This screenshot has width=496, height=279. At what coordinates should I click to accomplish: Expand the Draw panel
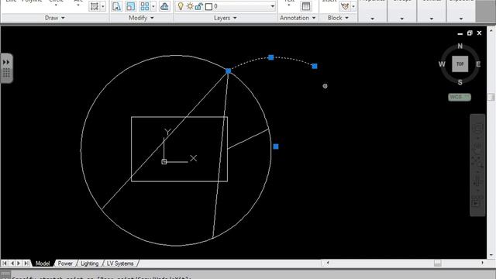point(55,18)
